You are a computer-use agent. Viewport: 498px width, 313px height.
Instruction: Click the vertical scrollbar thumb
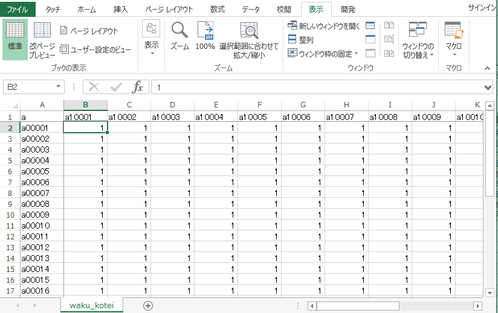click(x=490, y=154)
